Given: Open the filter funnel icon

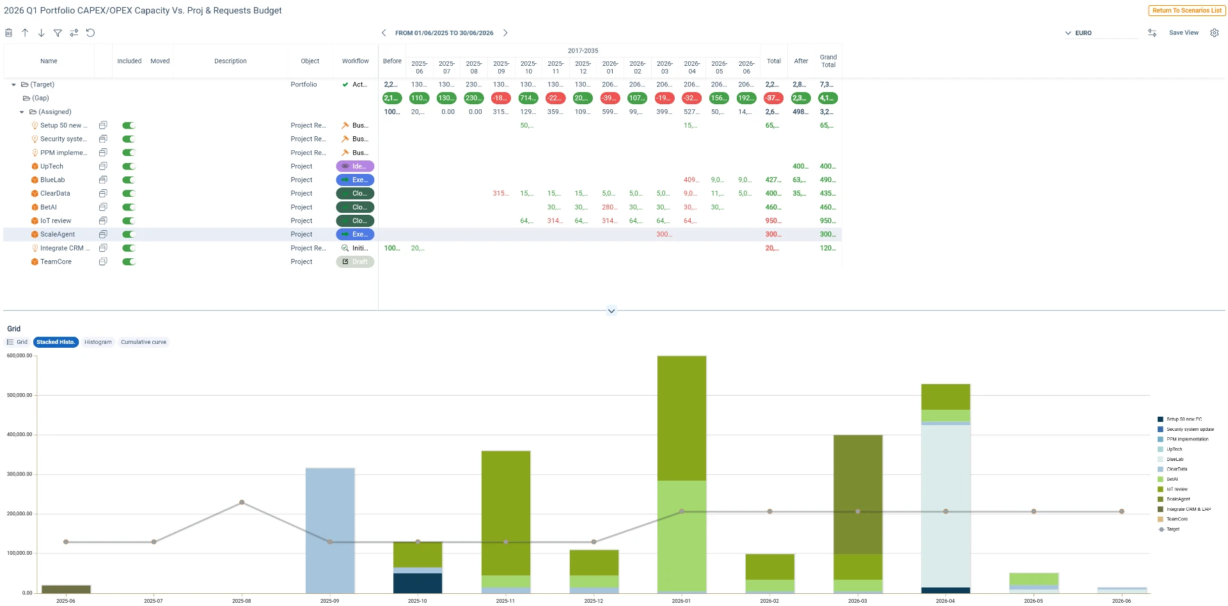Looking at the screenshot, I should point(58,33).
